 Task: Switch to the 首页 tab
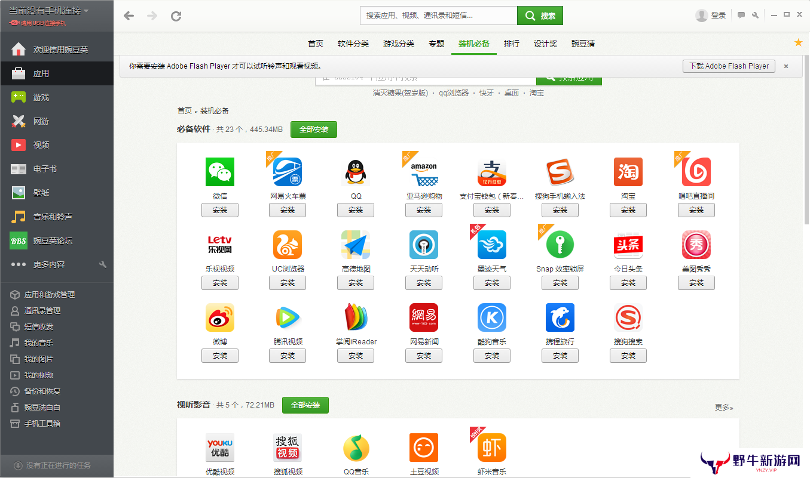tap(316, 44)
